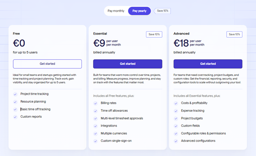256x156 pixels.
Task: Click the 'Advanced configurations' feature text
Action: (198, 141)
